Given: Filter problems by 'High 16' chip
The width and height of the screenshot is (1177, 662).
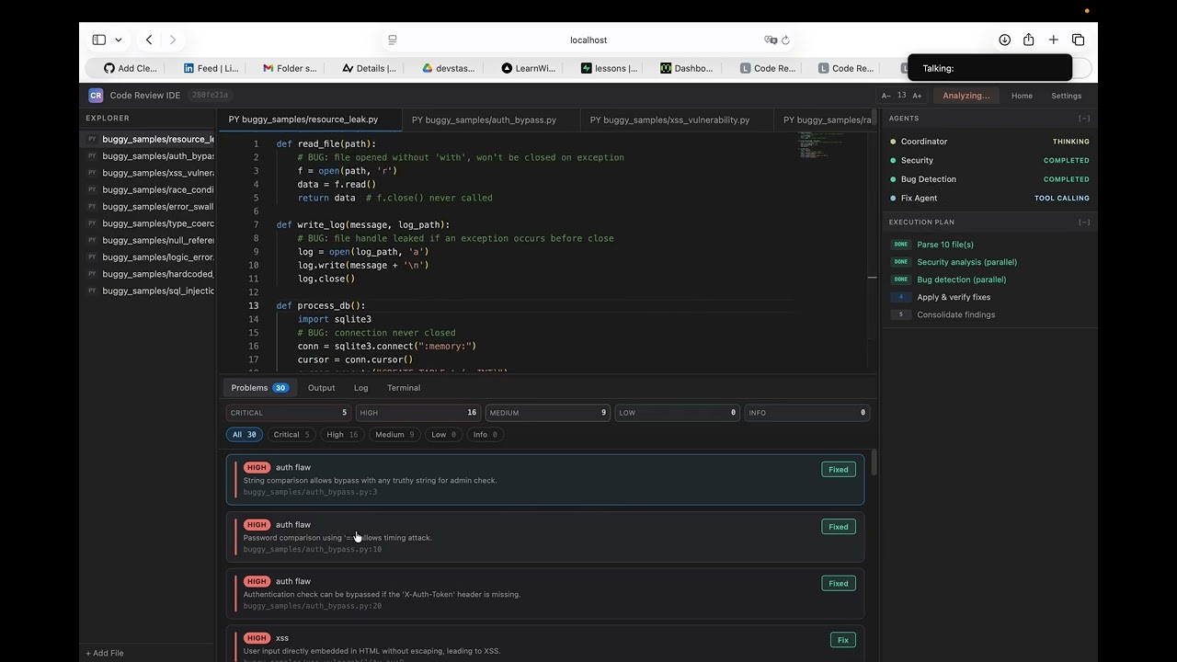Looking at the screenshot, I should [342, 435].
